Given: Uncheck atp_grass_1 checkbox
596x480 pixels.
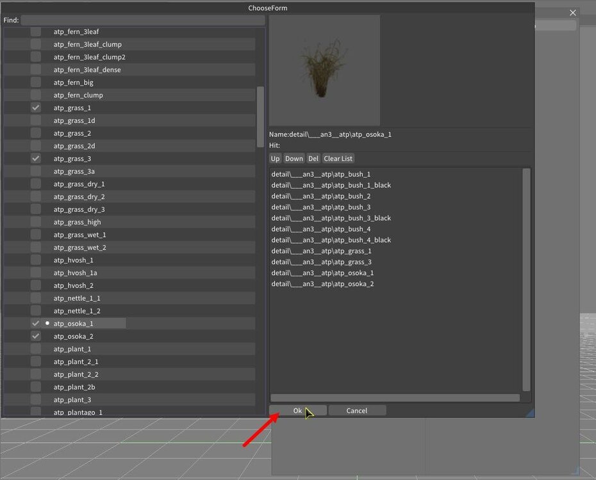Looking at the screenshot, I should pos(36,108).
